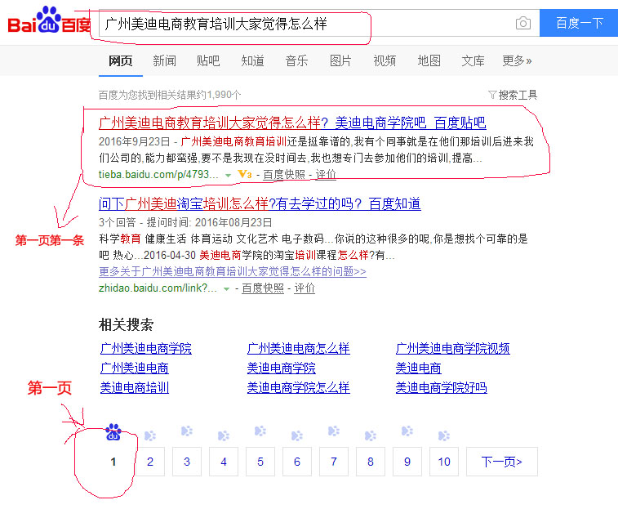Click the 百度为您找到相关结果约1,990个 text
The width and height of the screenshot is (618, 509).
point(170,95)
